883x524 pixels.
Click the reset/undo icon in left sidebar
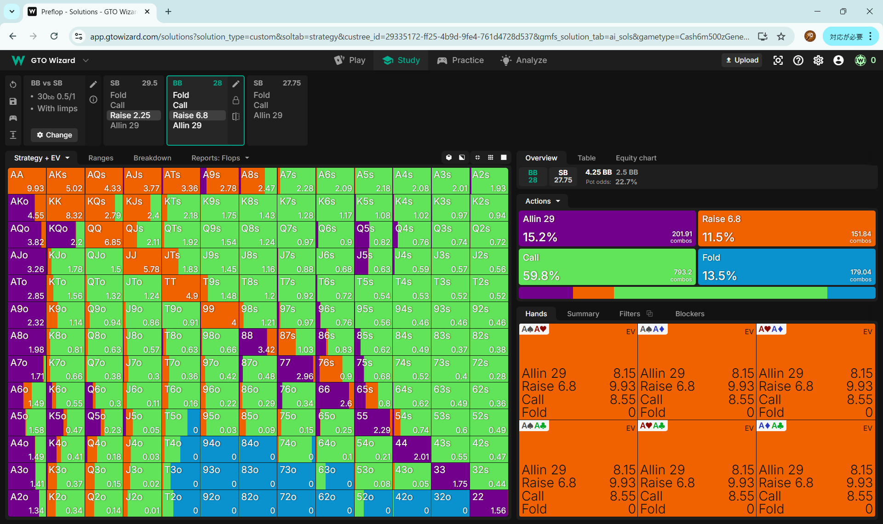pyautogui.click(x=13, y=85)
